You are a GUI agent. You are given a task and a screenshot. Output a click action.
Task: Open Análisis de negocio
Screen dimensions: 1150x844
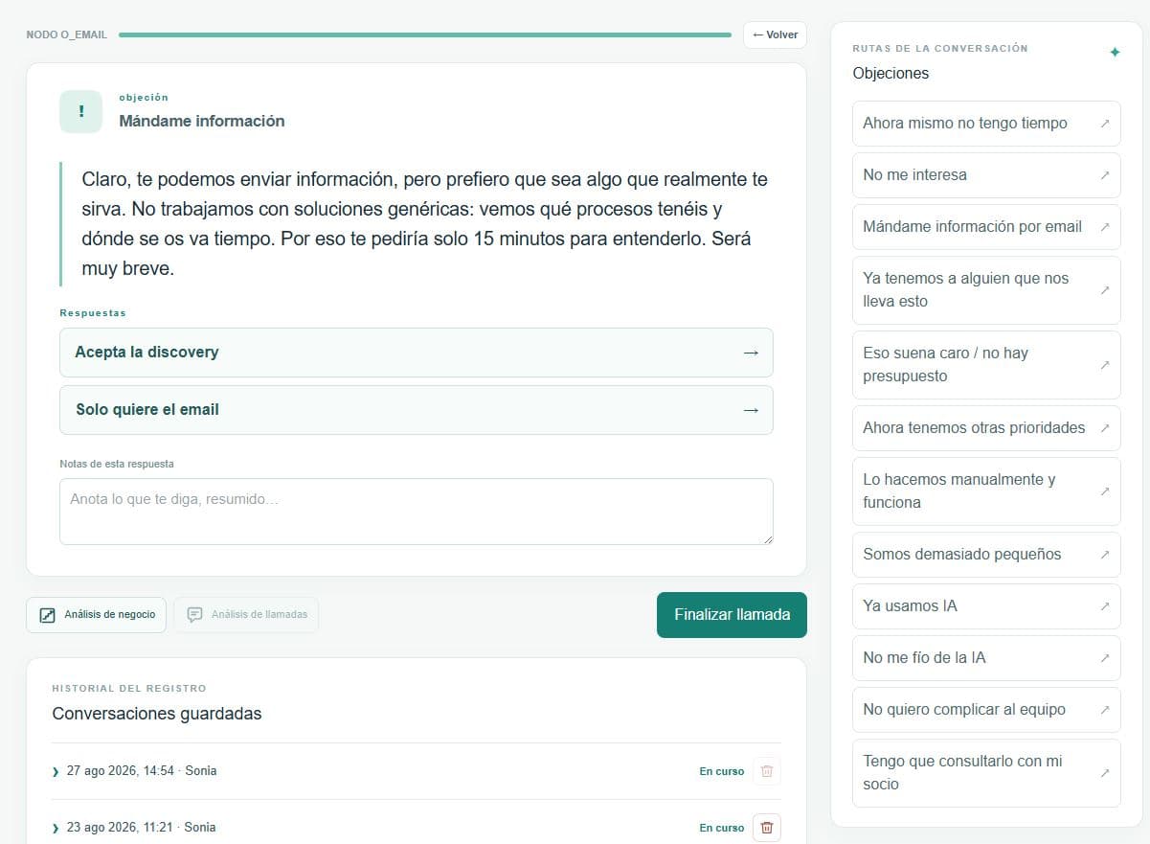tap(96, 615)
